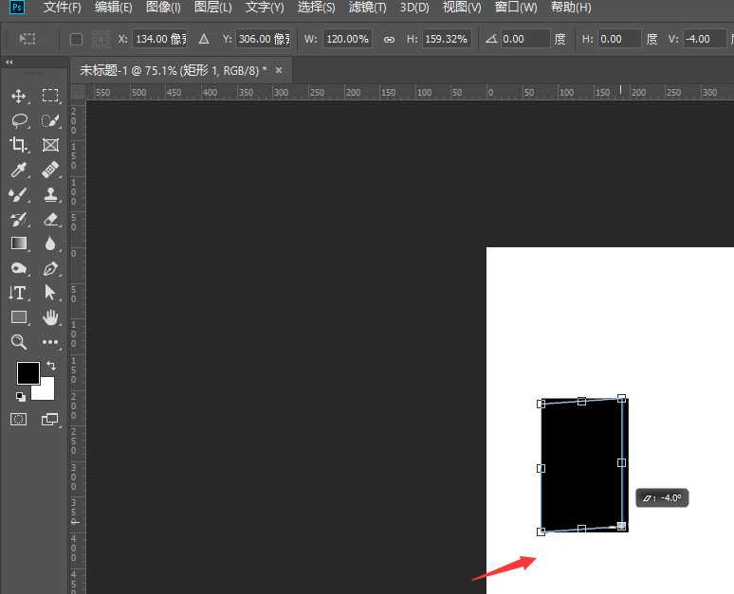Open the Edit Toolbar three-dots menu

[x=50, y=342]
